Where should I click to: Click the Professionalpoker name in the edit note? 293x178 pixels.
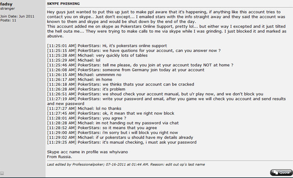coord(88,165)
